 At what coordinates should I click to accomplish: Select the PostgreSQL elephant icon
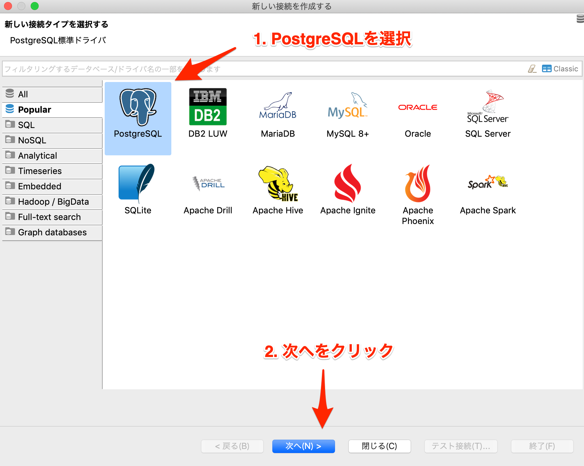[x=138, y=107]
